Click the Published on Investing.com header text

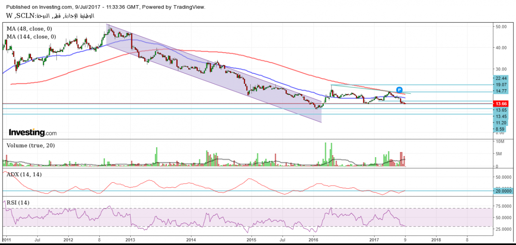[x=106, y=7]
